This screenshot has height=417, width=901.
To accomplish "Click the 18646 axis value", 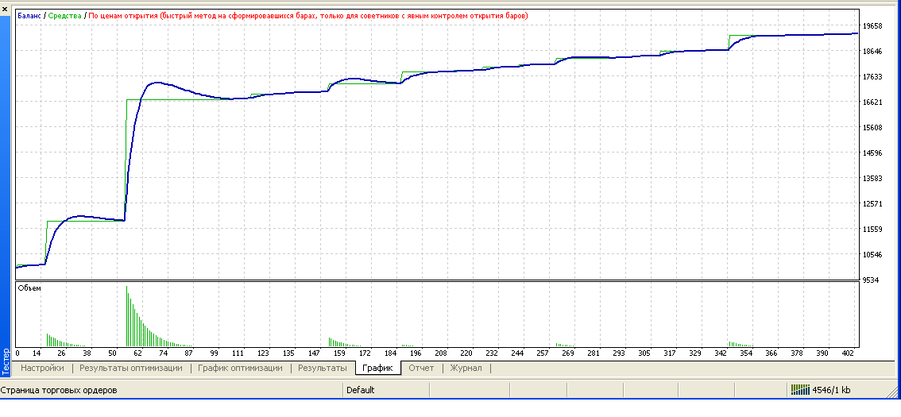I will [x=872, y=51].
